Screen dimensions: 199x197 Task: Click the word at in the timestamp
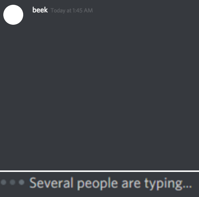pyautogui.click(x=69, y=11)
